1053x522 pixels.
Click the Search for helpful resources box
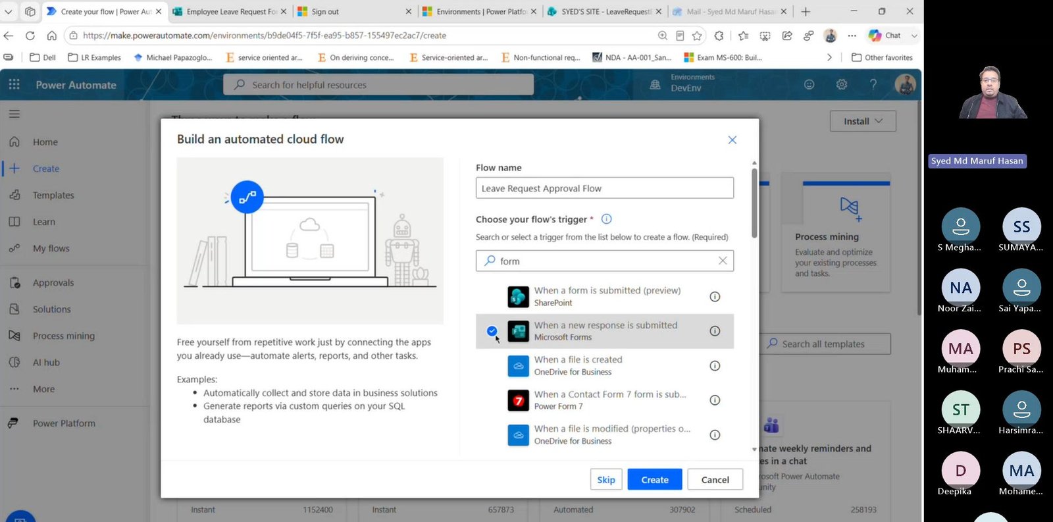click(x=378, y=85)
